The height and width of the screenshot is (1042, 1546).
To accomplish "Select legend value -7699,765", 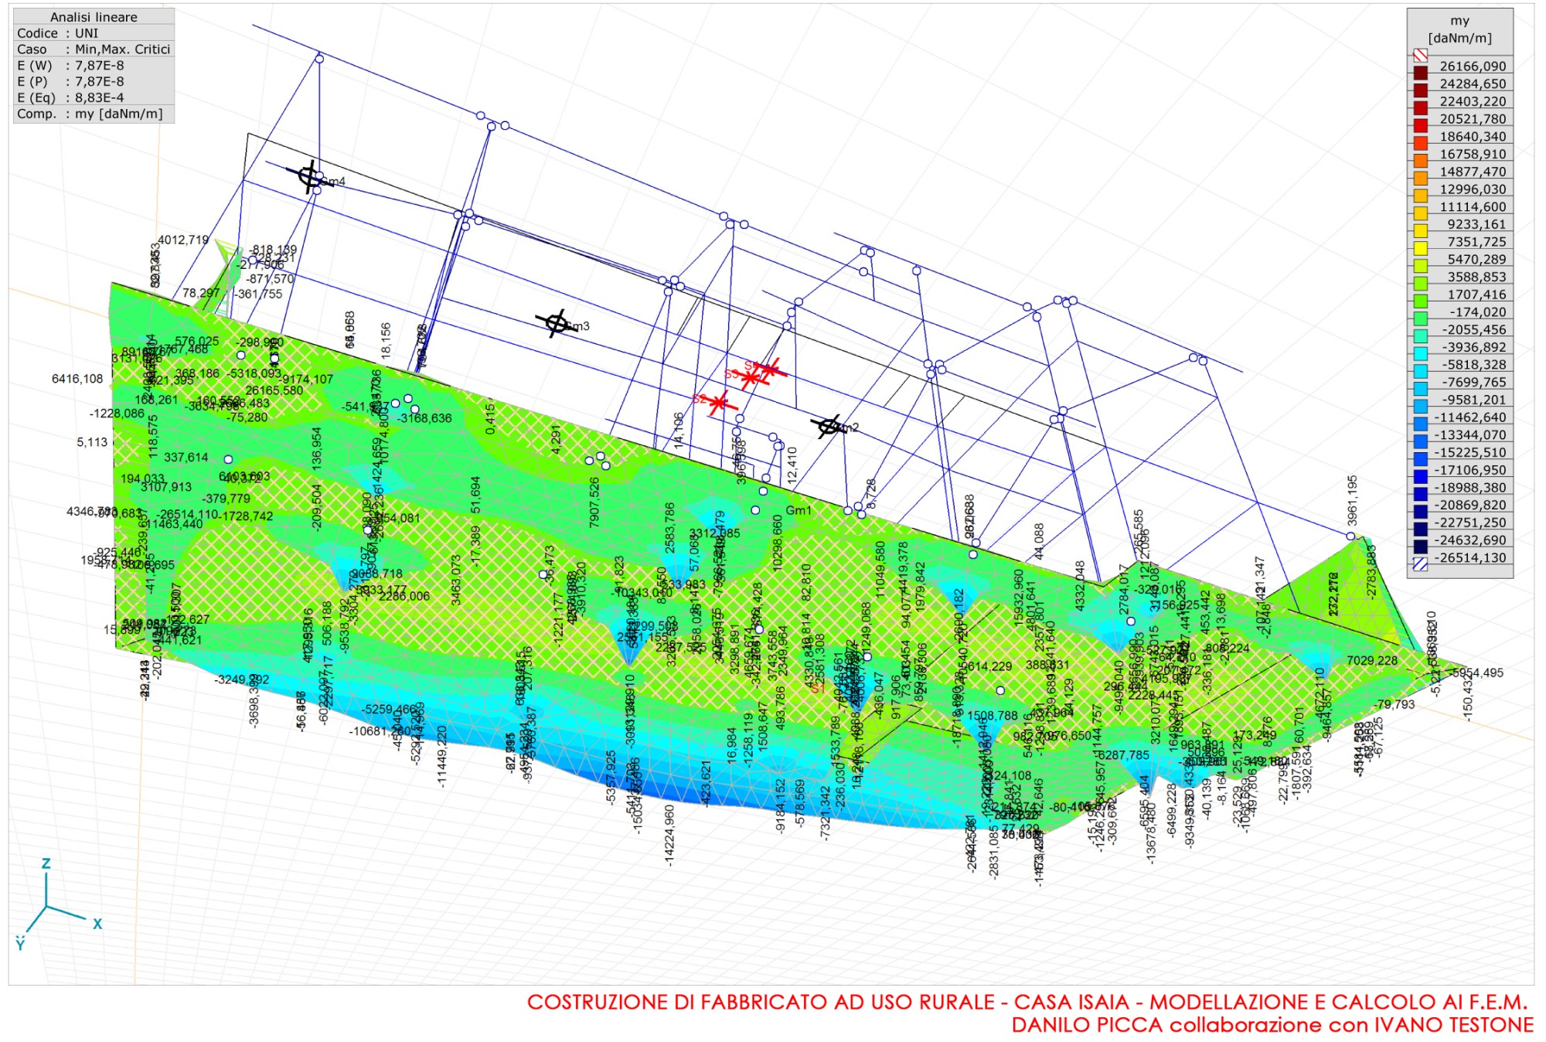I will click(x=1473, y=383).
